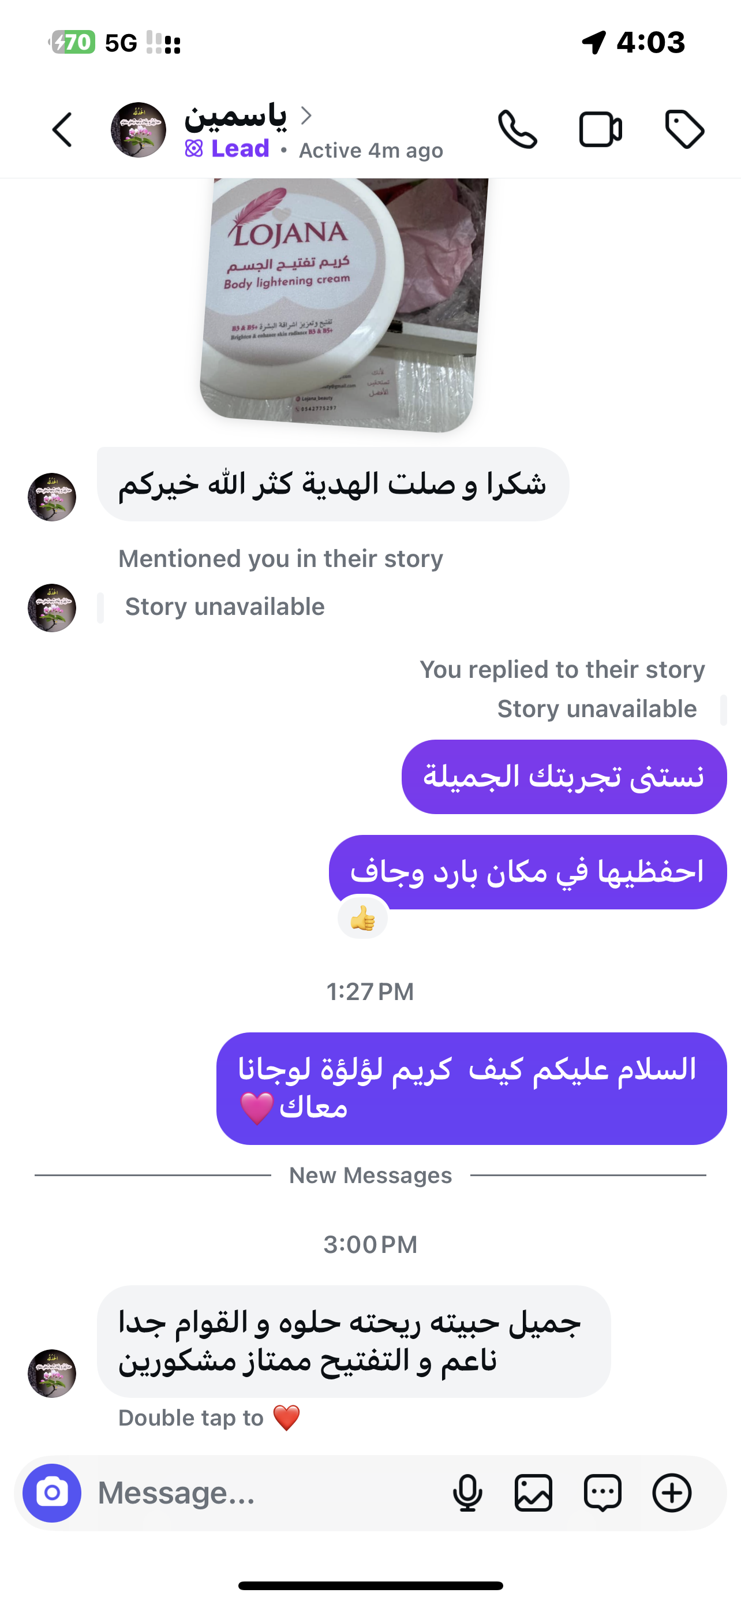Open ياسمين profile picture in header
741x1604 pixels.
[x=138, y=130]
